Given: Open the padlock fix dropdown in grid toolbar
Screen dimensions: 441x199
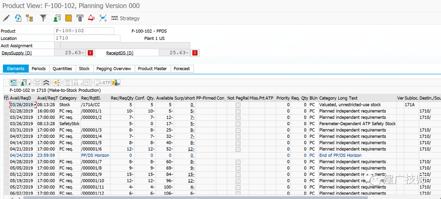Looking at the screenshot, I should pos(77,82).
